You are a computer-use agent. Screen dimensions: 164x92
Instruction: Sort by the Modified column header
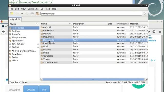(138, 24)
